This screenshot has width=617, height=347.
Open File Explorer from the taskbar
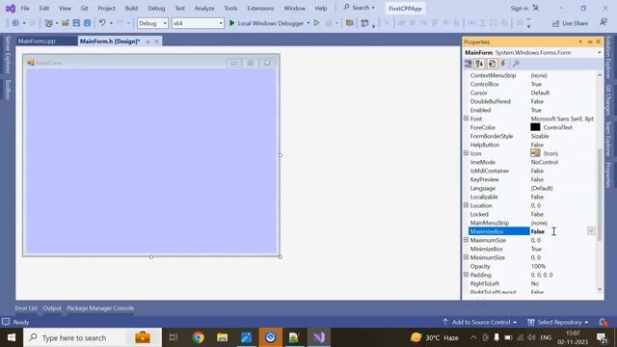point(223,337)
